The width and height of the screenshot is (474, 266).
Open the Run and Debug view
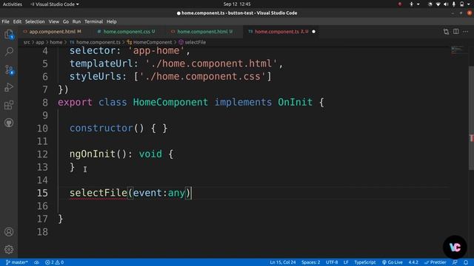(x=9, y=87)
